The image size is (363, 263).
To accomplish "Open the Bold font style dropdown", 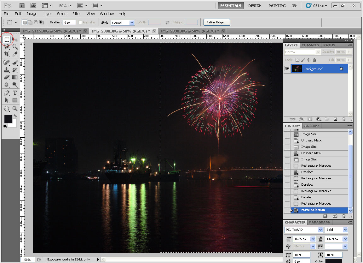I will [345, 230].
